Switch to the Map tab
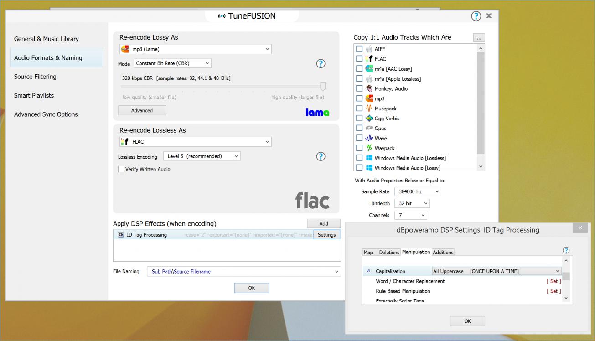This screenshot has height=341, width=595. (368, 253)
